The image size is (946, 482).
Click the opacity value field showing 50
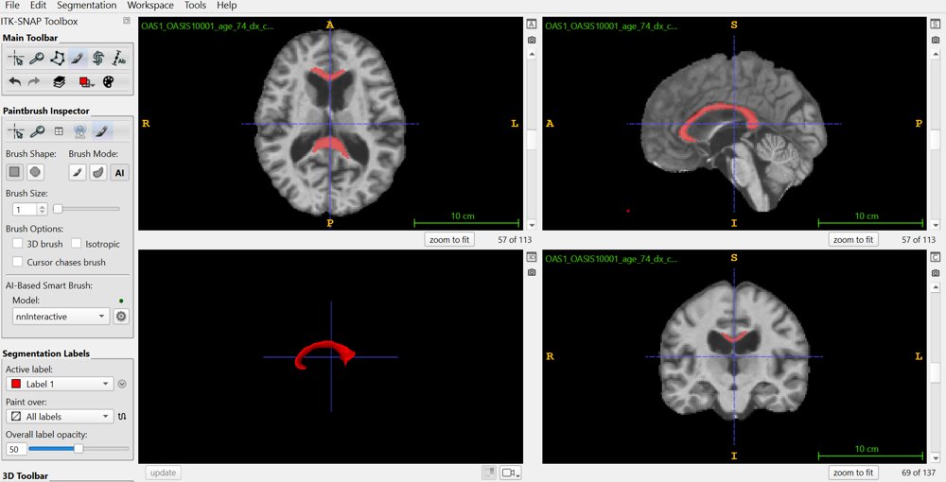(x=14, y=449)
